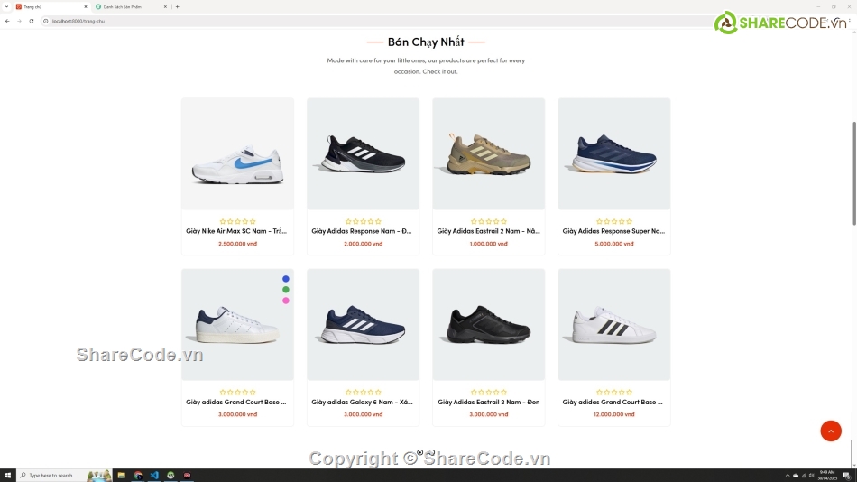Open product link Giày Adidas Response Nam
The height and width of the screenshot is (482, 857).
(x=362, y=231)
